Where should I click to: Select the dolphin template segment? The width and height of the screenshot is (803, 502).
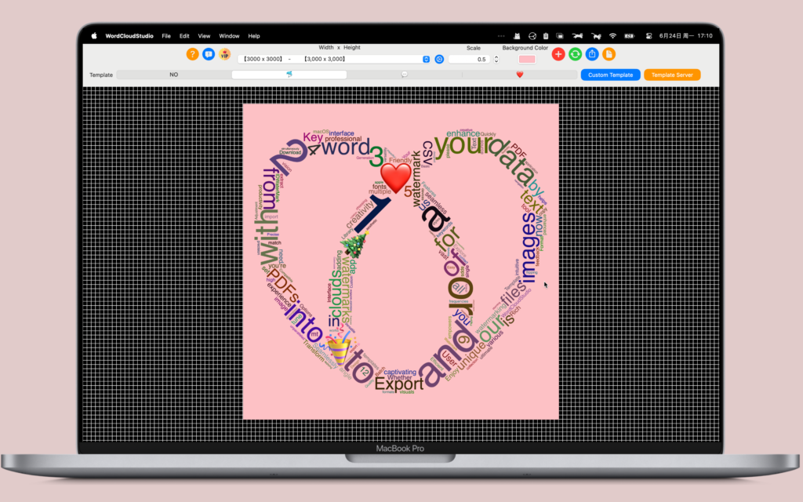(289, 75)
